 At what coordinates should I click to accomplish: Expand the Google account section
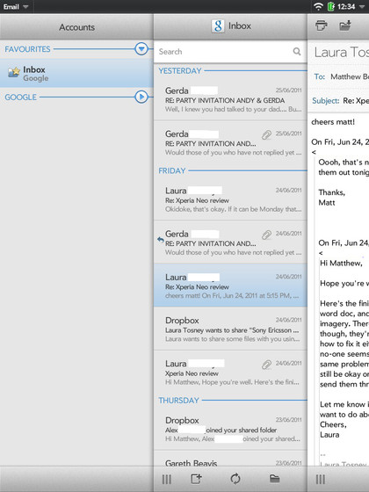tap(141, 97)
